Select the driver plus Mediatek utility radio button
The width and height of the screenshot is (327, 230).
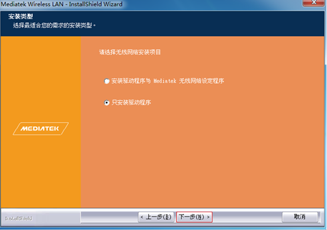tap(107, 81)
